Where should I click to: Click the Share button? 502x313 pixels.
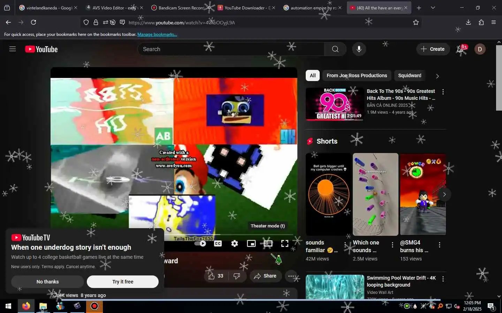coord(266,276)
